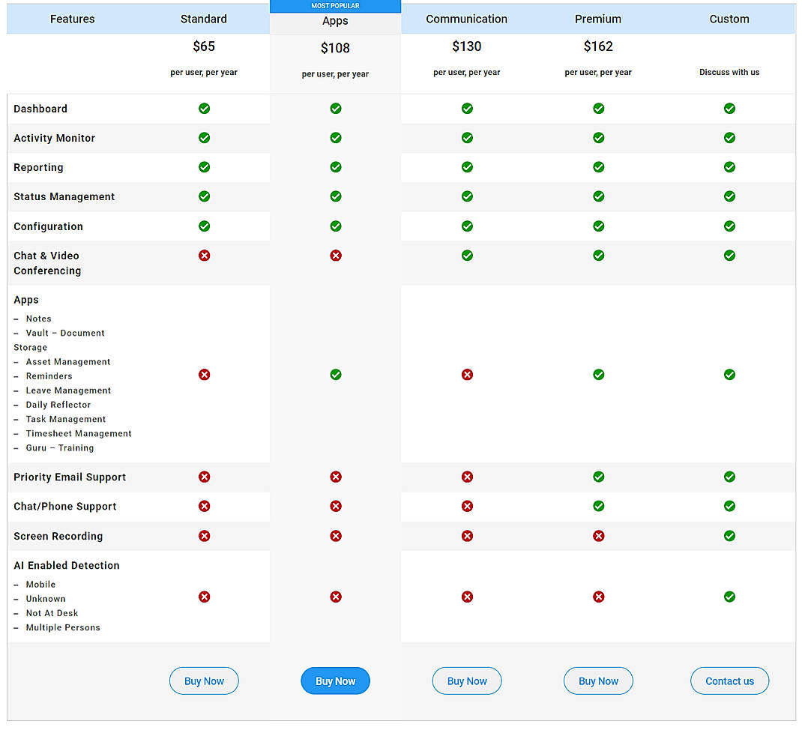
Task: Click Buy Now under the Communication plan
Action: pos(467,681)
